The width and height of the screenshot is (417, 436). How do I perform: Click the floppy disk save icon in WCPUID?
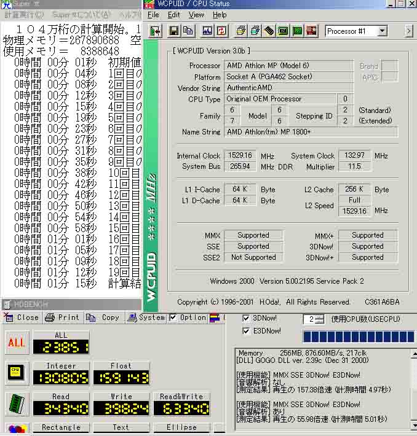coord(174,31)
